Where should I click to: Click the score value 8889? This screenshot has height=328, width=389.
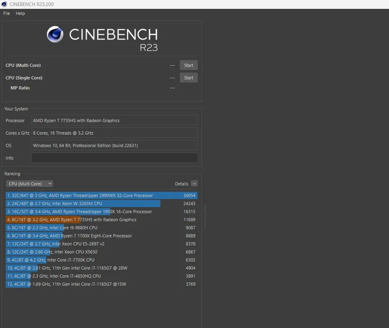pyautogui.click(x=191, y=236)
